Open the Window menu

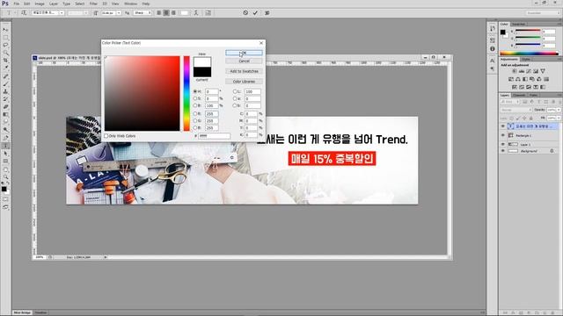[131, 4]
